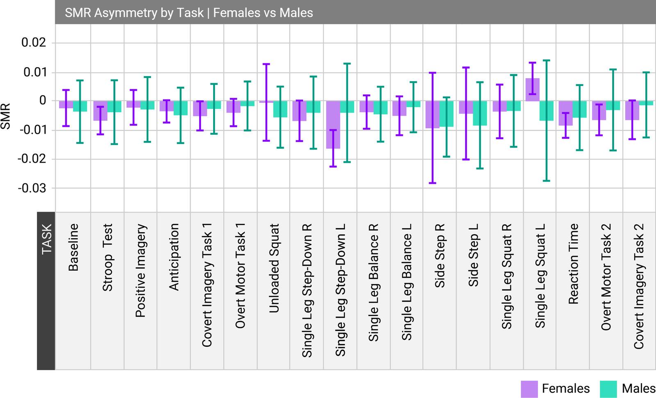Select the Males legend label
The width and height of the screenshot is (656, 398).
(x=638, y=389)
